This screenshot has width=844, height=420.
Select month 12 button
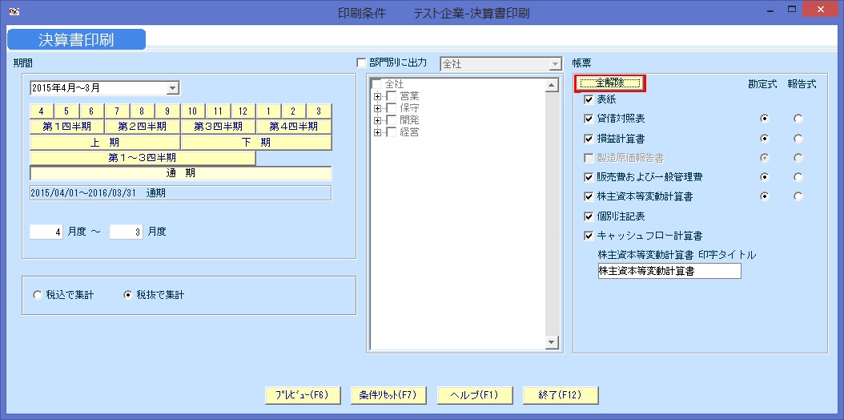click(x=243, y=111)
